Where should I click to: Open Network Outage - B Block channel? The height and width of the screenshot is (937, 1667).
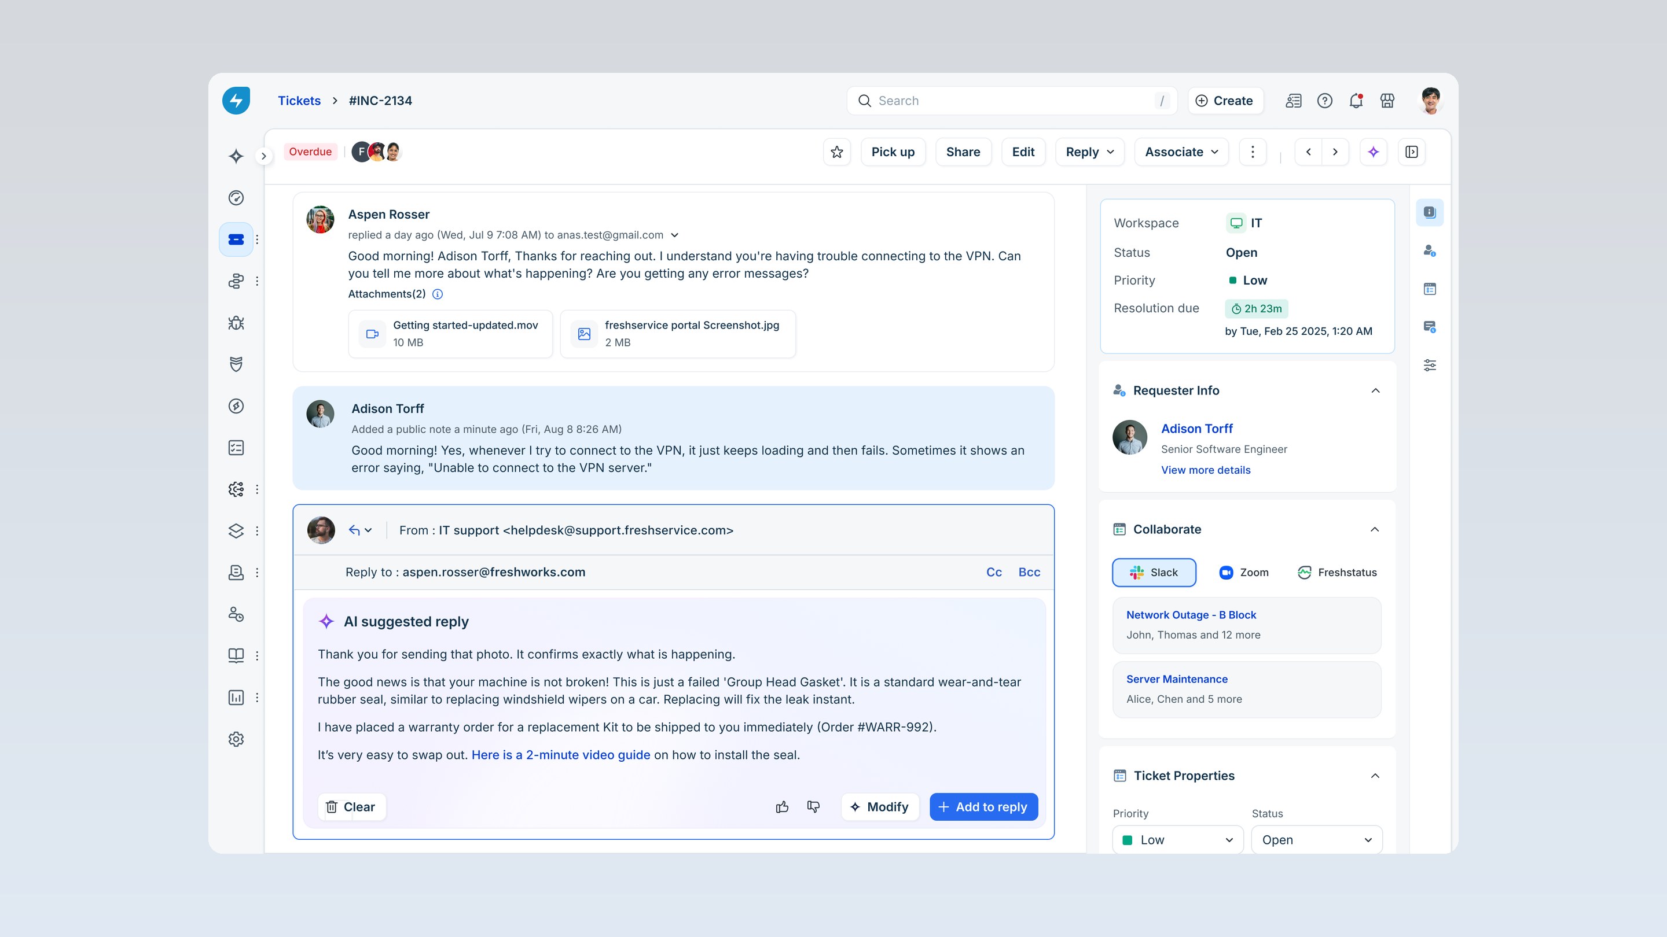pyautogui.click(x=1246, y=625)
